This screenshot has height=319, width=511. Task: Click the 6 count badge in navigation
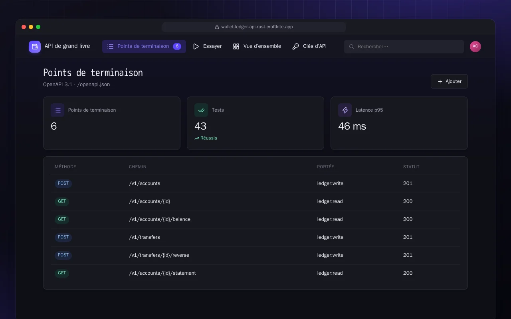point(177,46)
